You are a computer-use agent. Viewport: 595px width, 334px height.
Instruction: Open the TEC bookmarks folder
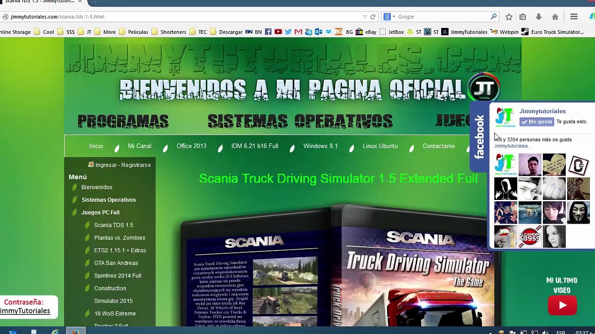pyautogui.click(x=198, y=32)
